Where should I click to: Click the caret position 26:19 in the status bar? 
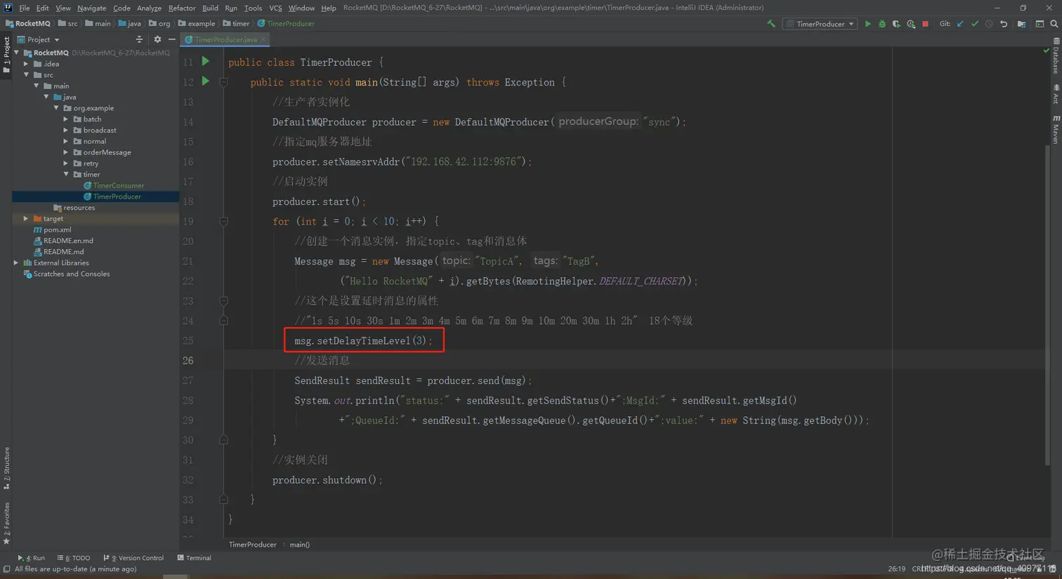click(897, 568)
